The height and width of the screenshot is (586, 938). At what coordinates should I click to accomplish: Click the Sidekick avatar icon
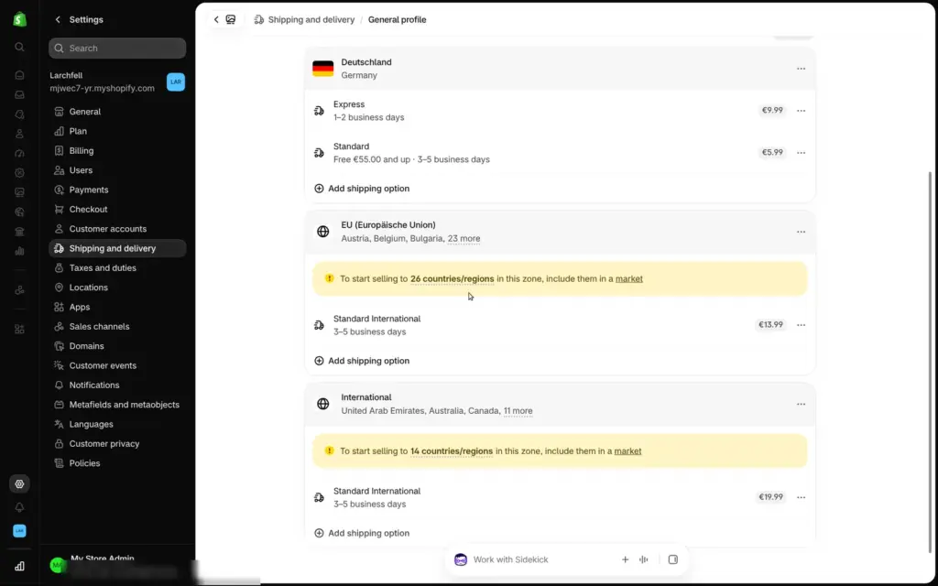click(461, 559)
